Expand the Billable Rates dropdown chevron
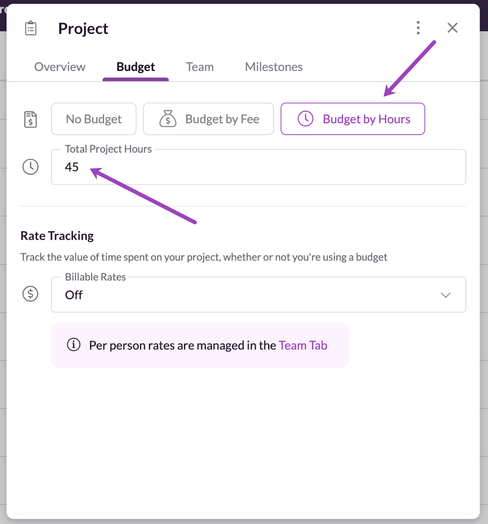 (446, 295)
